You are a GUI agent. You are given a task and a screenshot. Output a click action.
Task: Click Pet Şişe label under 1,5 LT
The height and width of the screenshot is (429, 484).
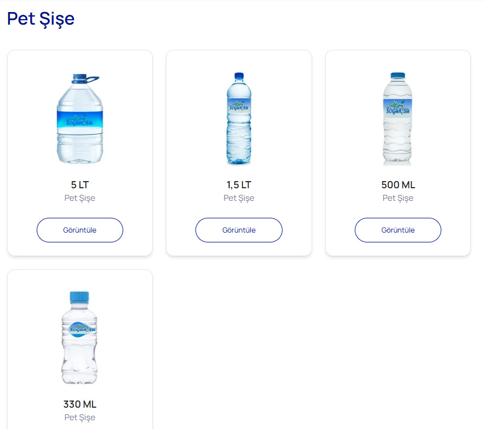(x=239, y=198)
